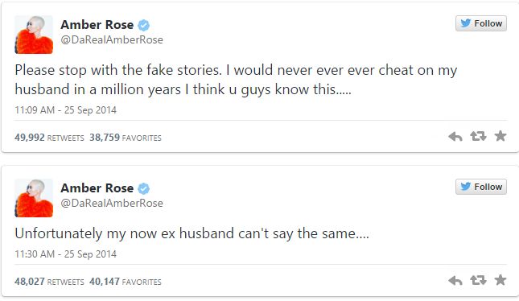Reply to the ex husband tweet
519x301 pixels.
(455, 281)
